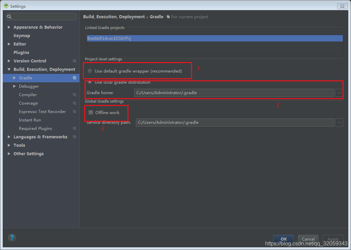Click the project-scope icon beside Coverage
The image size is (351, 250).
(x=74, y=103)
